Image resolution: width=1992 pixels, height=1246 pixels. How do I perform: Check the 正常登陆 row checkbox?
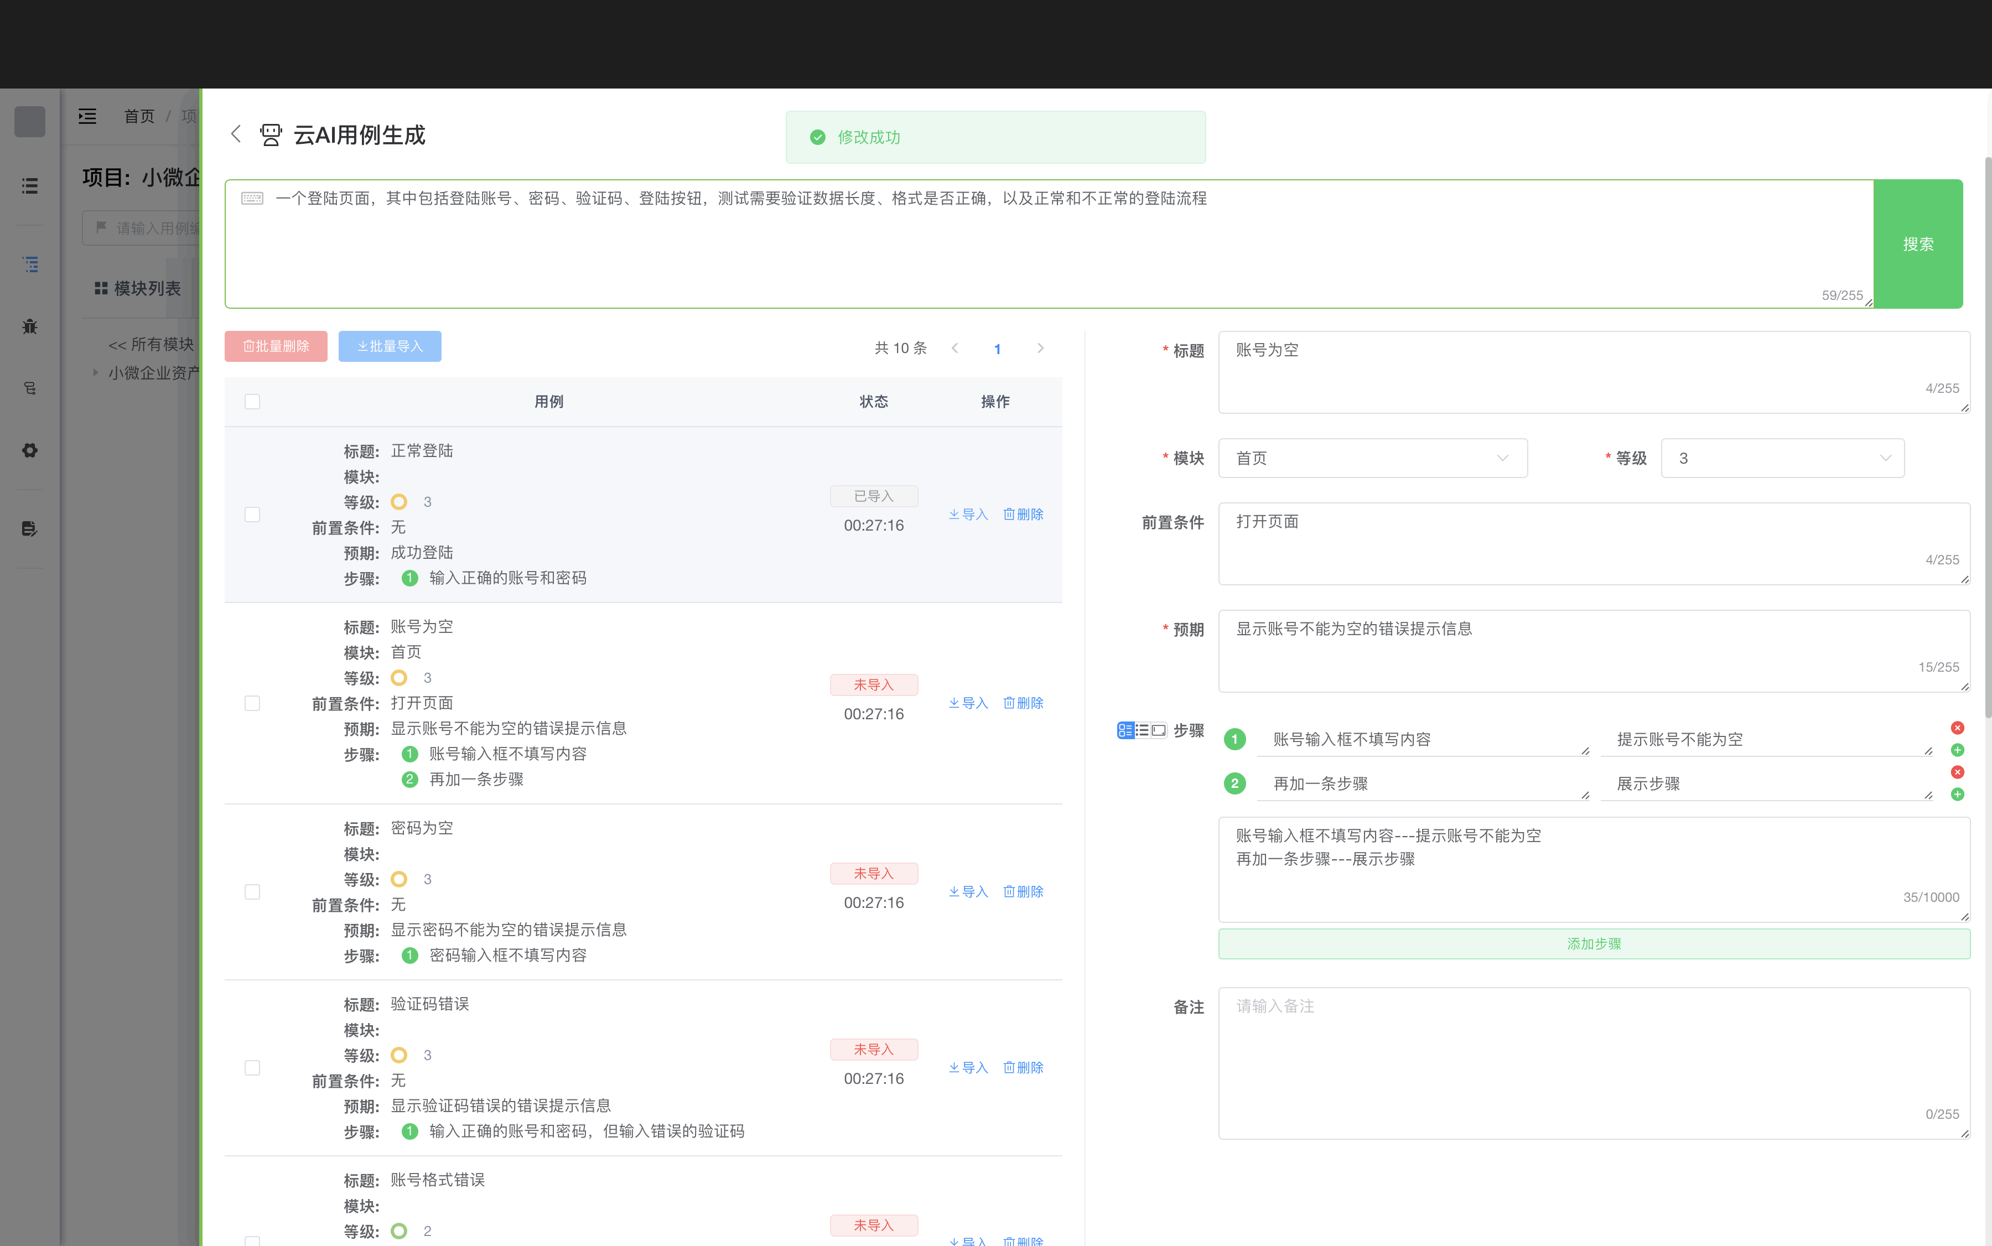click(252, 514)
